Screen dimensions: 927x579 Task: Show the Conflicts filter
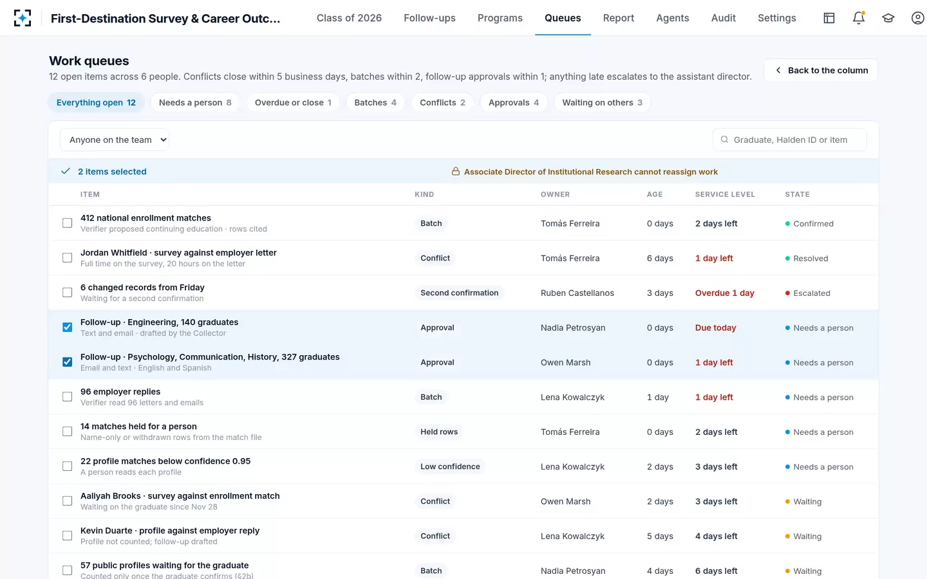click(x=442, y=102)
